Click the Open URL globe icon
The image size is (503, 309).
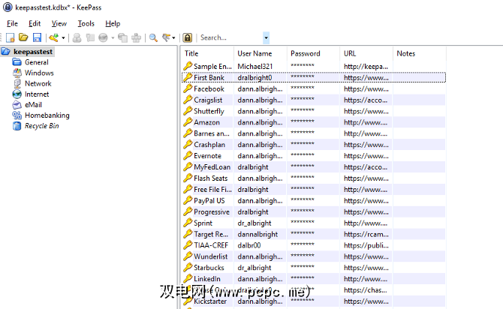point(104,37)
